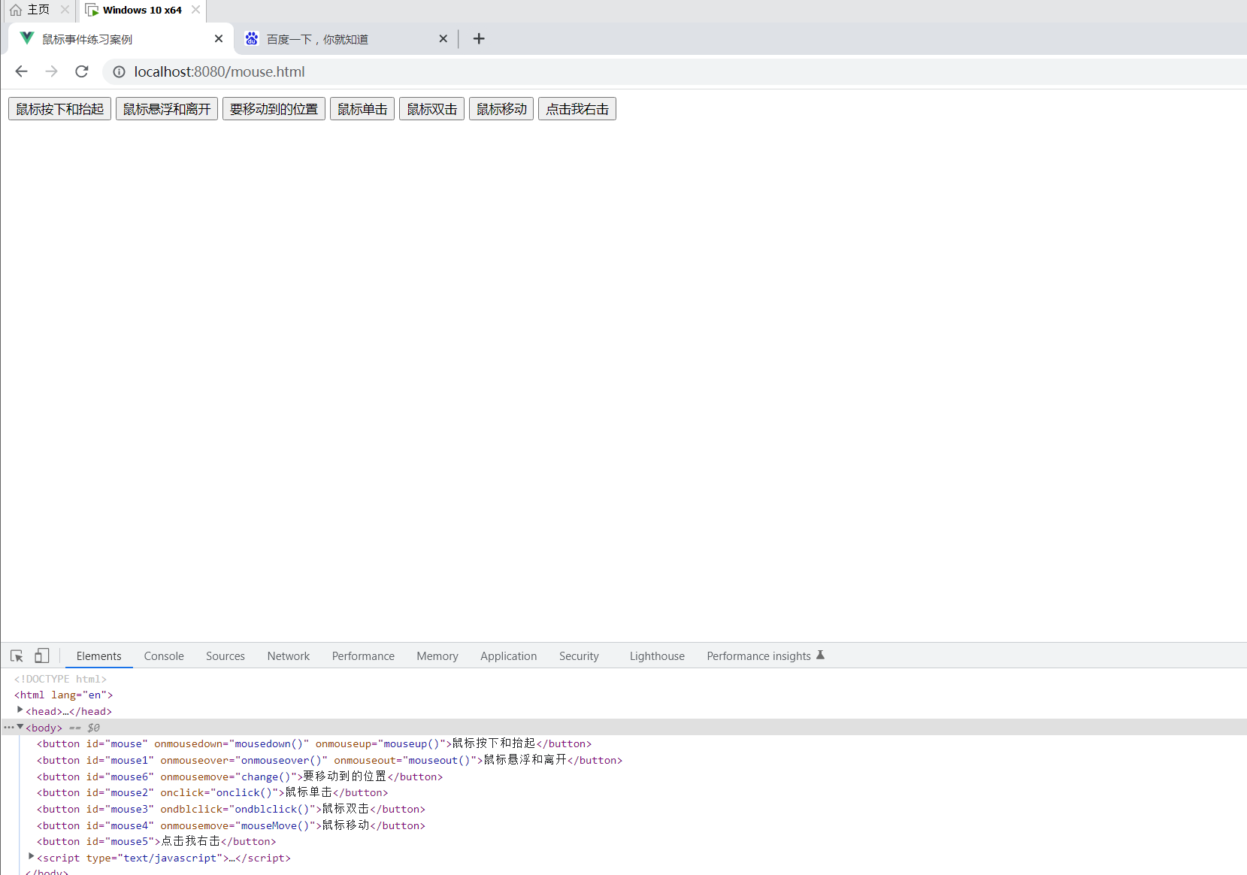Click the 点击我右击 button
Image resolution: width=1247 pixels, height=875 pixels.
tap(577, 109)
